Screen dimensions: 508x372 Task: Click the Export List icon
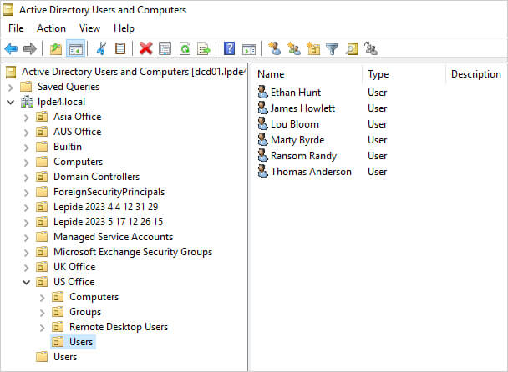pos(204,49)
